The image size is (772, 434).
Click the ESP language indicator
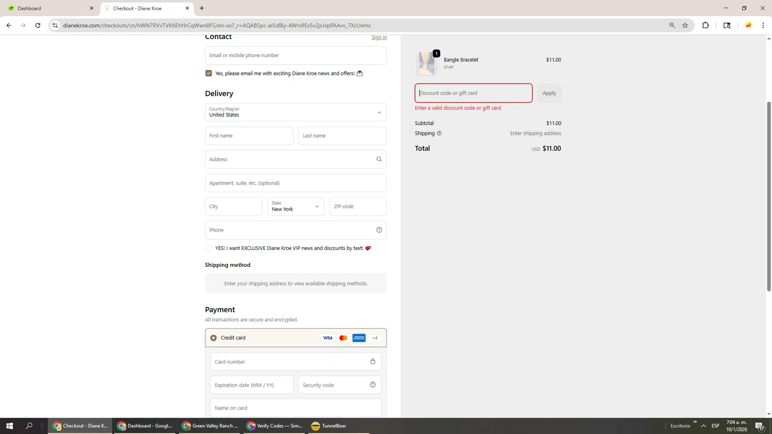(x=715, y=426)
